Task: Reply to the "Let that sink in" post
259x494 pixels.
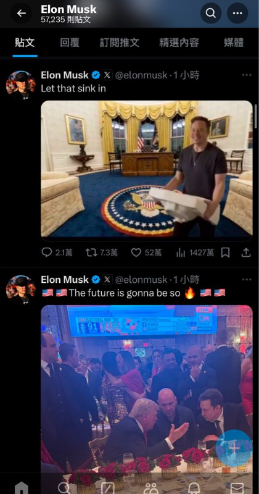Action: [x=47, y=253]
